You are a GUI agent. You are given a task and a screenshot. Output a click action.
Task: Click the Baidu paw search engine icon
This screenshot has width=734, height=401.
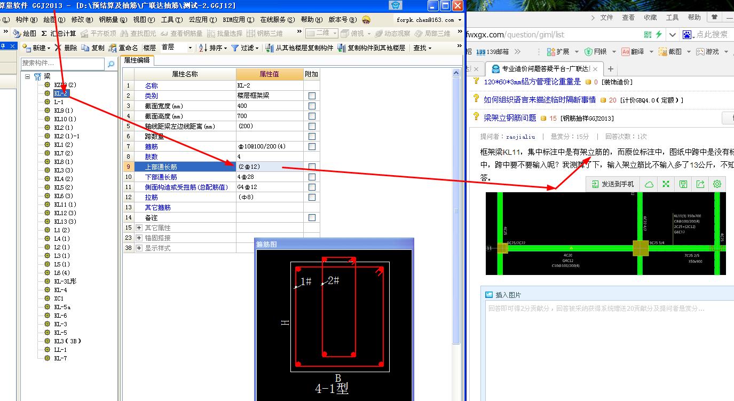pos(688,34)
